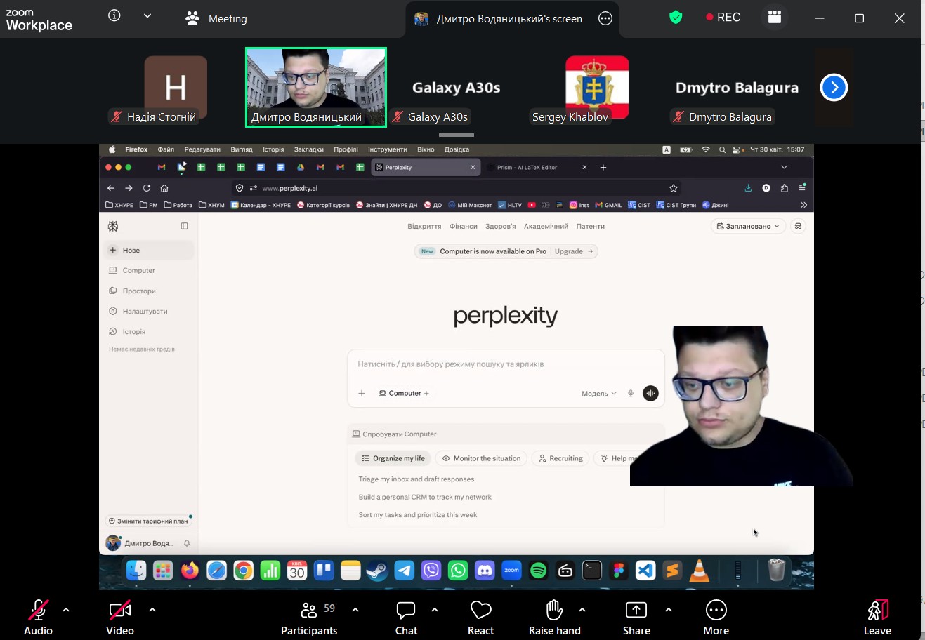Raise hand in the meeting

554,618
